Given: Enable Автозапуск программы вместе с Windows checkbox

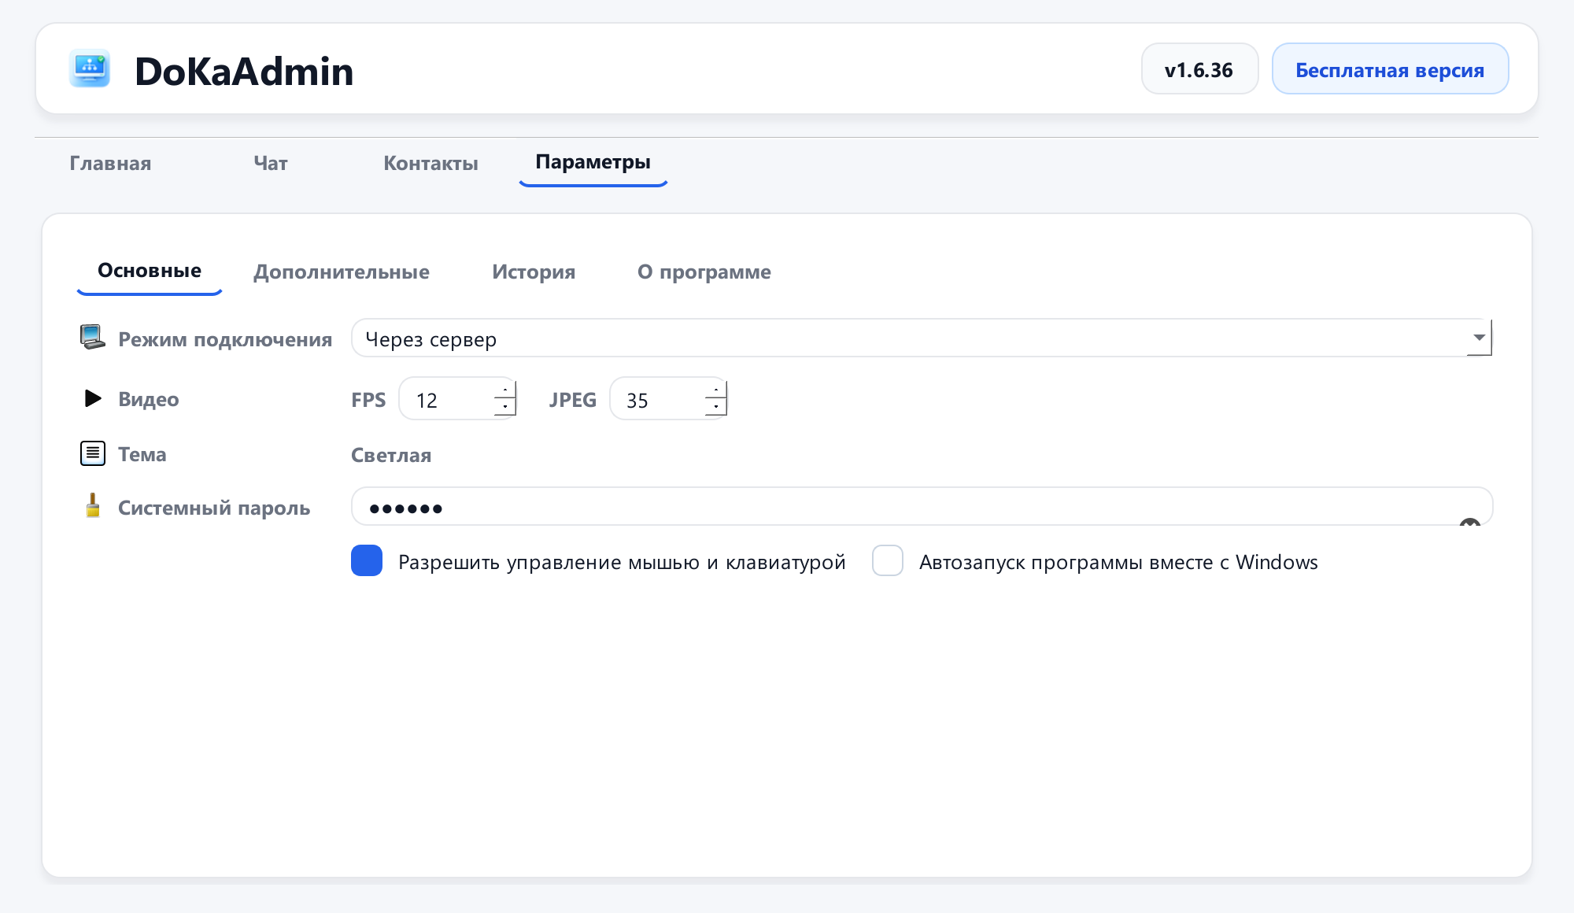Looking at the screenshot, I should [888, 561].
